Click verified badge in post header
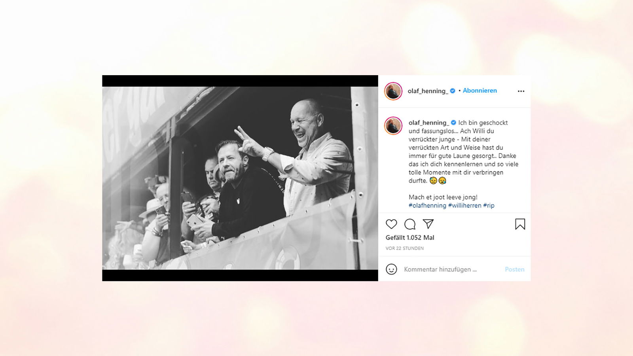The width and height of the screenshot is (633, 356). click(453, 91)
